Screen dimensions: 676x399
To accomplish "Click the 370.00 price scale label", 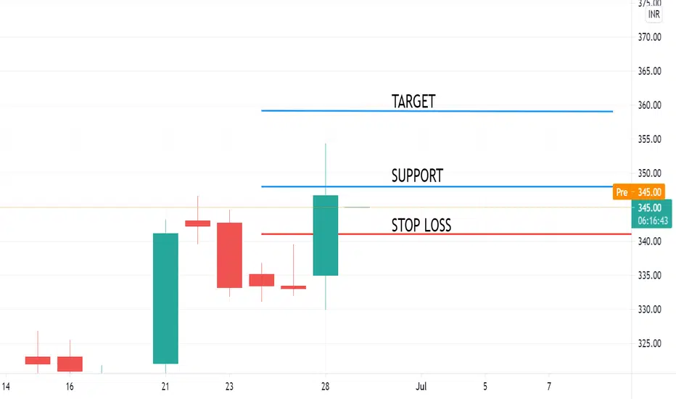I will pyautogui.click(x=650, y=37).
